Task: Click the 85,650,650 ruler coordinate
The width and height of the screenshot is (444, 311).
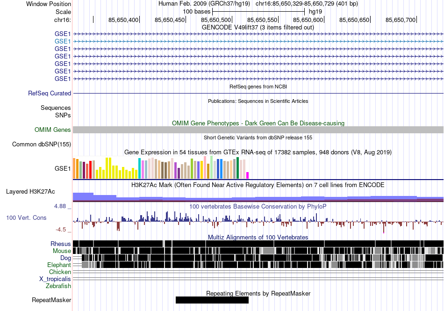Action: (355, 20)
